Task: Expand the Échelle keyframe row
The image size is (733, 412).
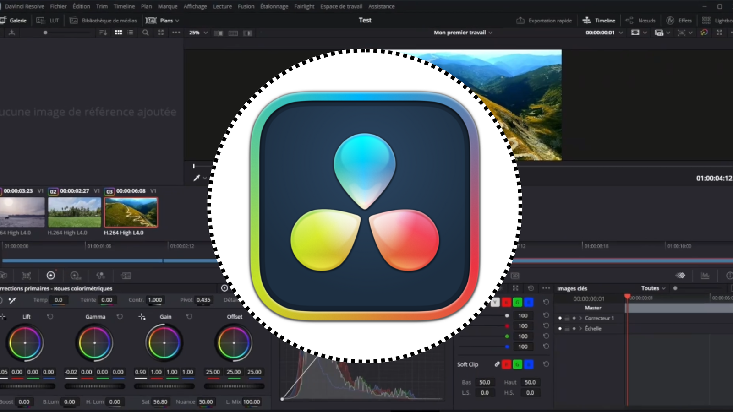Action: [x=581, y=329]
